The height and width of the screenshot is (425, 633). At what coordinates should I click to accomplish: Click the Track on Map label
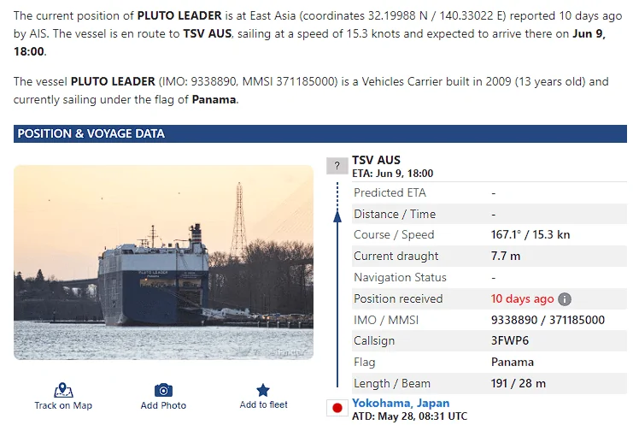pyautogui.click(x=63, y=405)
